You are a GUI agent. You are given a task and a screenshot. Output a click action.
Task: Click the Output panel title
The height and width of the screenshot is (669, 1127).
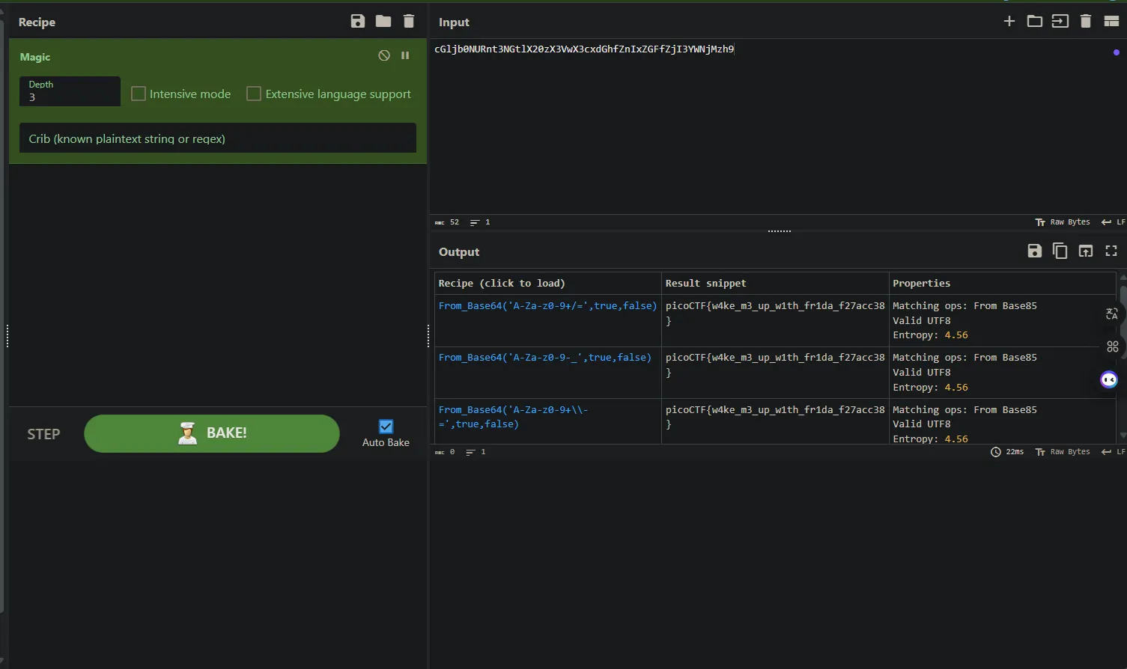pyautogui.click(x=459, y=252)
